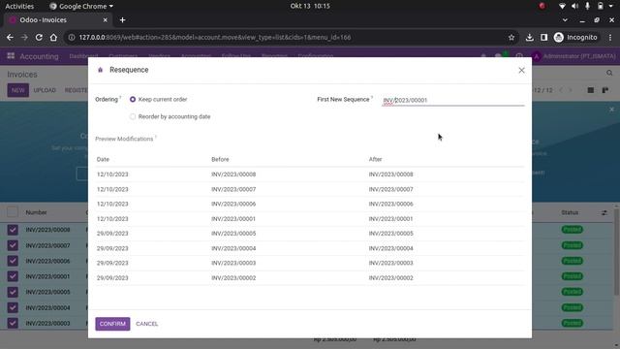Toggle checkbox for INV/2023/00001 row
Image resolution: width=620 pixels, height=349 pixels.
pos(13,276)
